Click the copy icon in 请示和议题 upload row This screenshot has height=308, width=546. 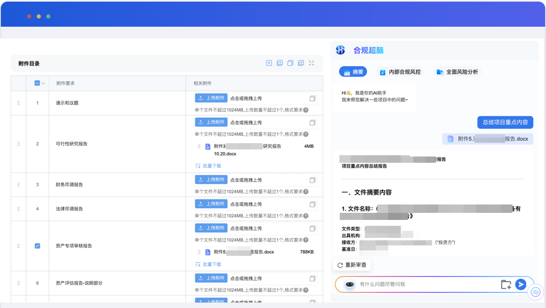pyautogui.click(x=312, y=98)
